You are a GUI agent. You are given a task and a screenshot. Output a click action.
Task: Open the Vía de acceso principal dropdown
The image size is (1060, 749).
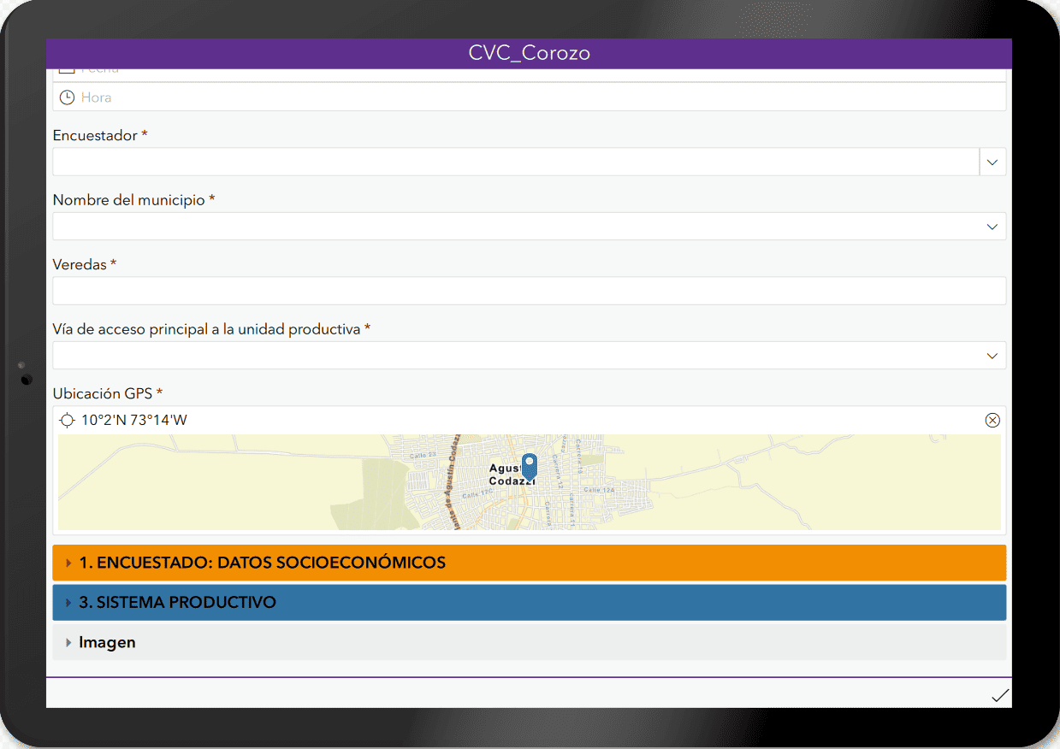click(x=992, y=356)
